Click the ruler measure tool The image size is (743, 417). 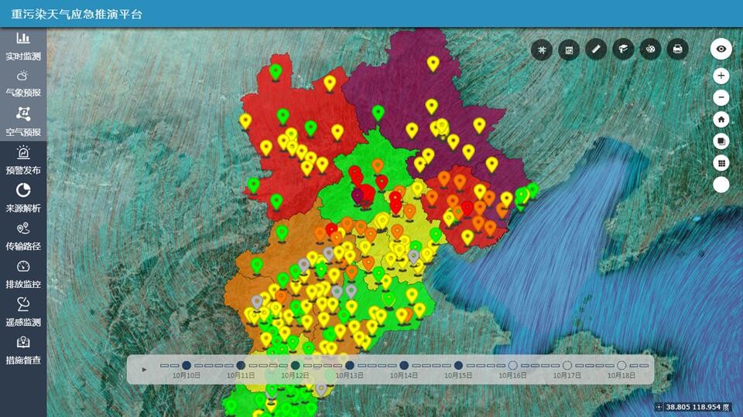coord(596,49)
